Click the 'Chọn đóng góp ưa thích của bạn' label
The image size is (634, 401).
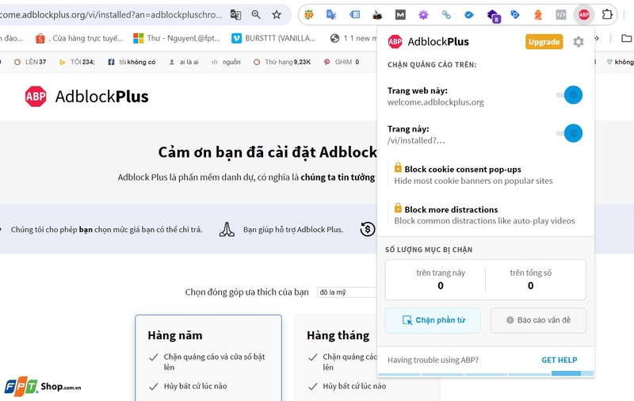(246, 292)
